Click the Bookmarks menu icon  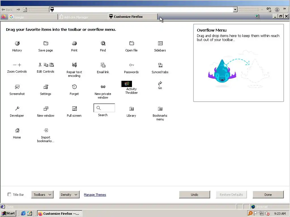click(160, 109)
